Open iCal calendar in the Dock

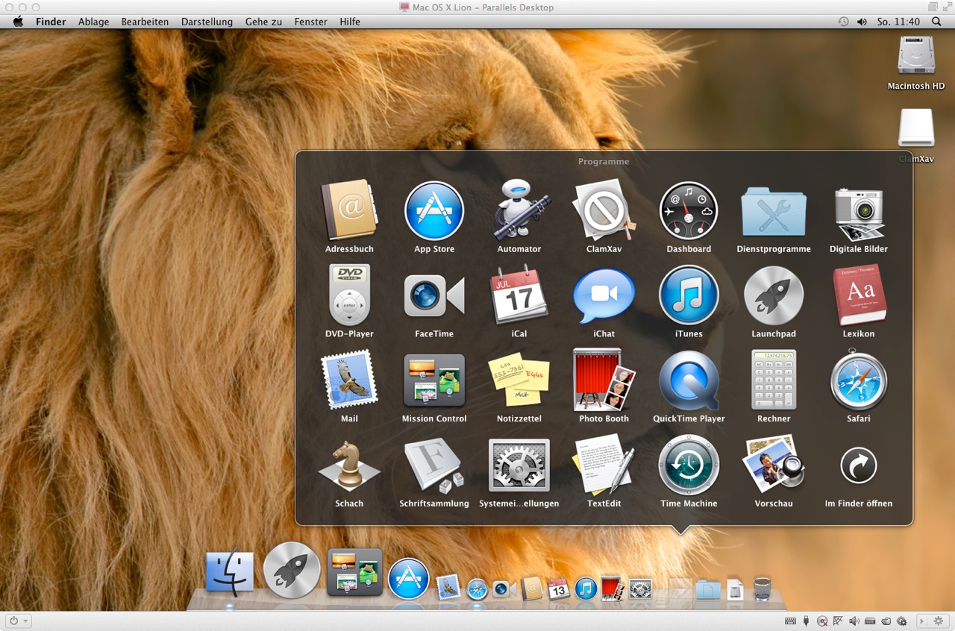[559, 588]
